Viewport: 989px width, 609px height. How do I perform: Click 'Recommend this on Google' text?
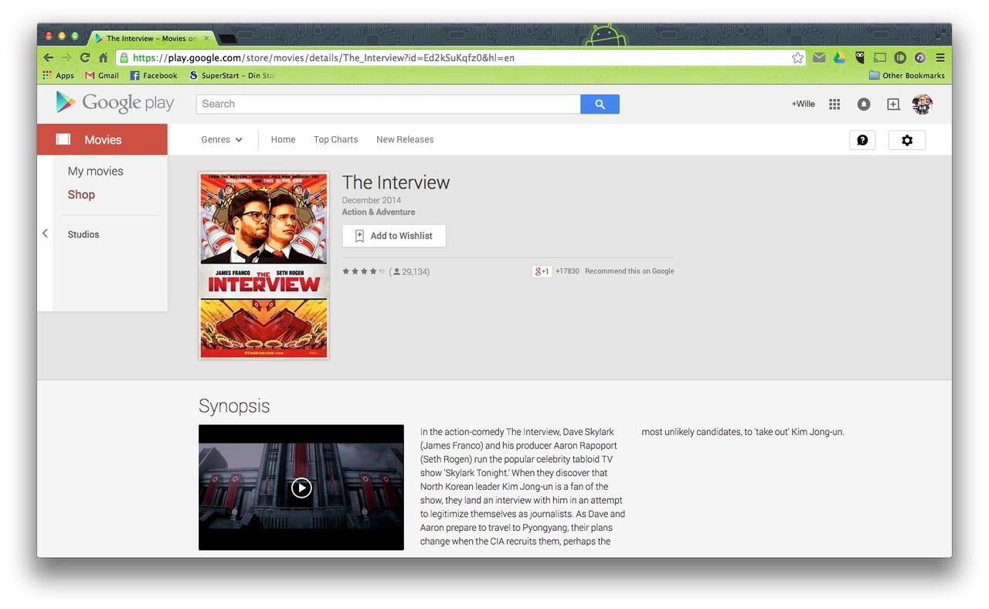click(630, 271)
